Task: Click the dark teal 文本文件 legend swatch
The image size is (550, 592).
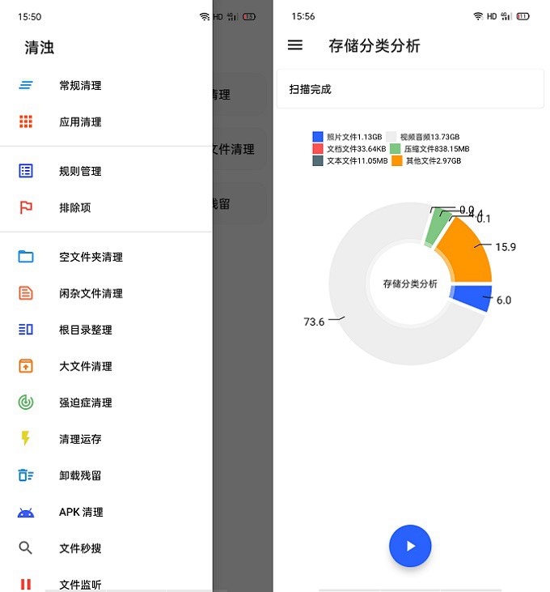Action: click(317, 160)
